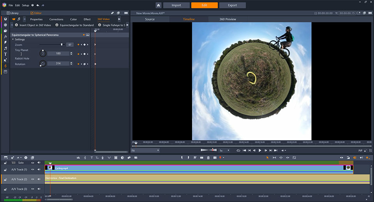This screenshot has width=374, height=202.
Task: Click the Import button
Action: click(176, 5)
